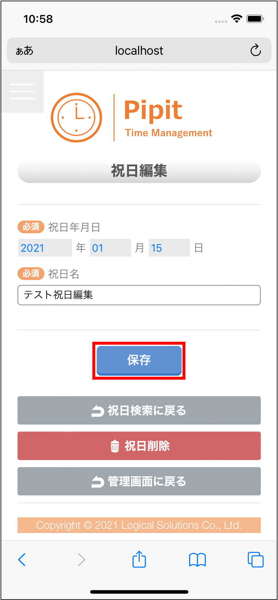Image resolution: width=278 pixels, height=600 pixels.
Task: Open the bookmarks book icon
Action: pos(197,560)
